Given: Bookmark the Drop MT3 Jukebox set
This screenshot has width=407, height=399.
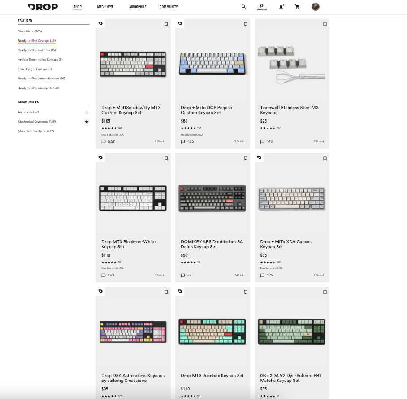Looking at the screenshot, I should [246, 292].
